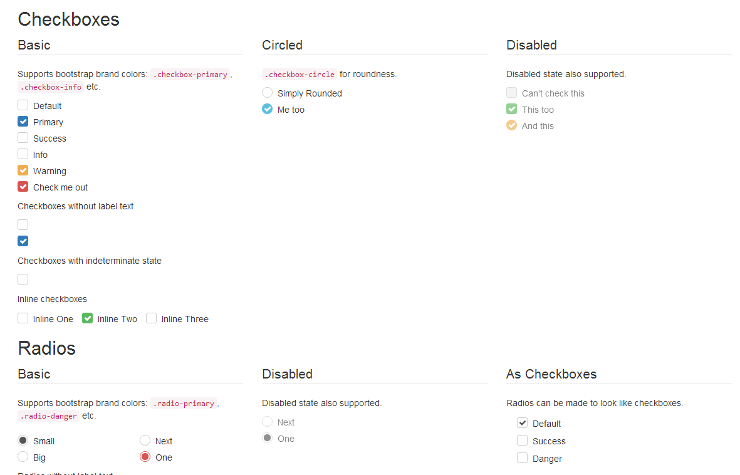The image size is (740, 475).
Task: Click the .radio-primary code snippet
Action: [x=184, y=404]
